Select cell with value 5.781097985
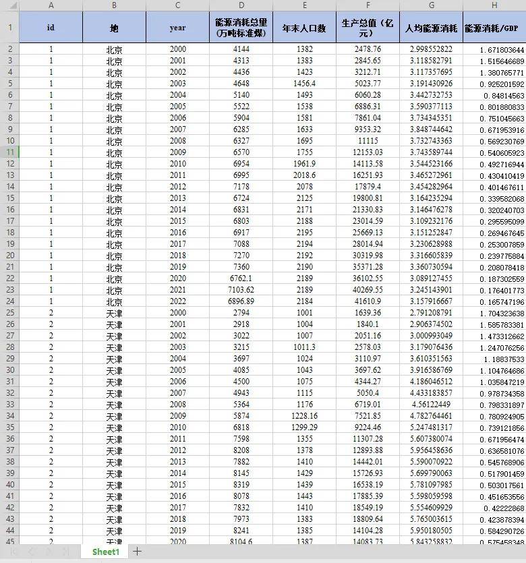 click(x=431, y=485)
